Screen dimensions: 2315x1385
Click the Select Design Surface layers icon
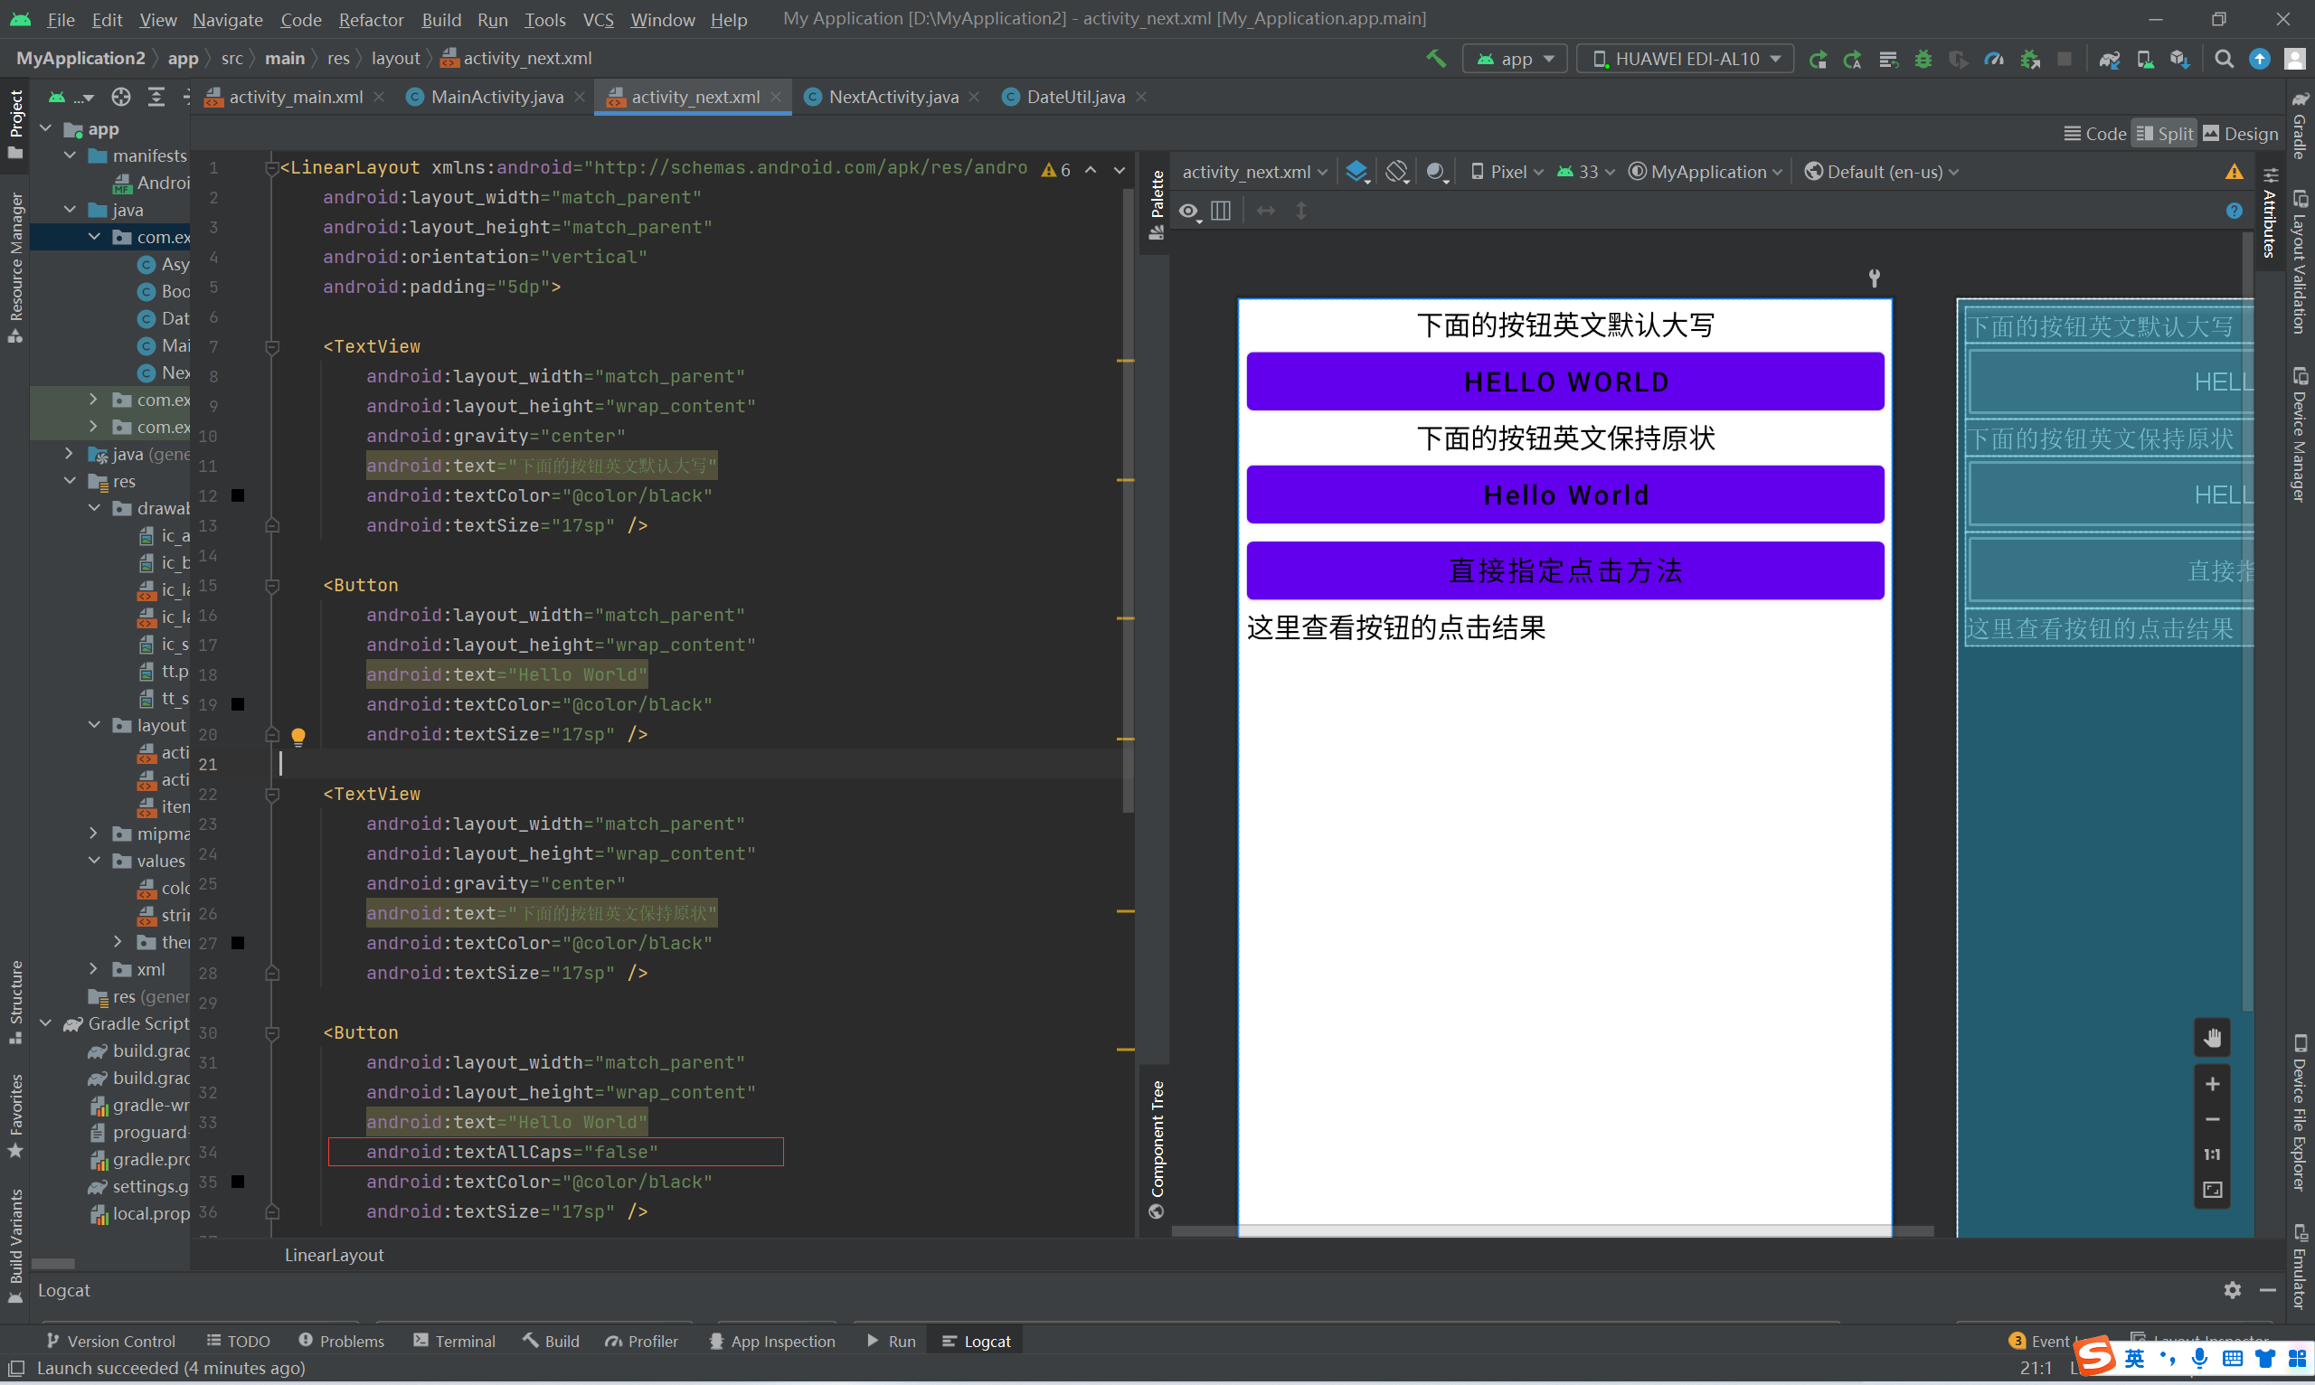tap(1357, 172)
